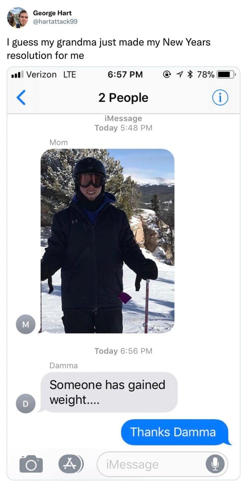Focus the iMessage text field
This screenshot has height=487, width=247.
(x=162, y=464)
